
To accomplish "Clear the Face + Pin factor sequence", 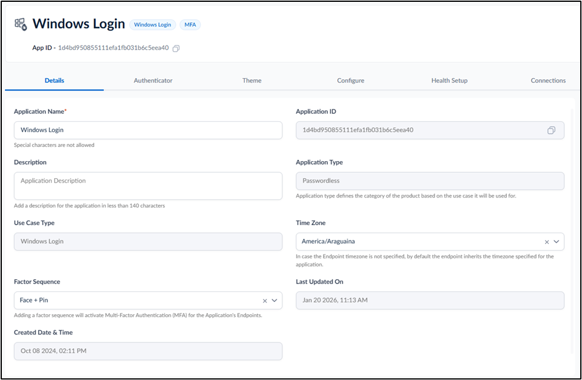I will click(x=265, y=301).
